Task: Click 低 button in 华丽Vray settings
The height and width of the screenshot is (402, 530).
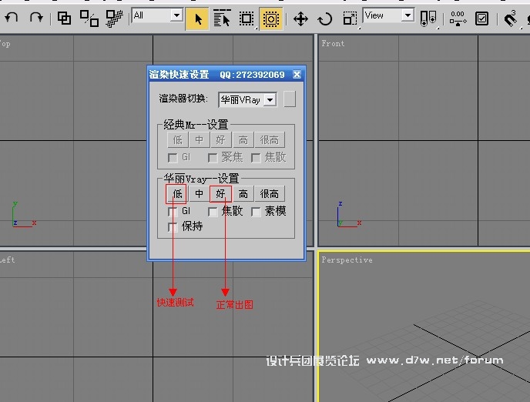Action: pos(177,194)
